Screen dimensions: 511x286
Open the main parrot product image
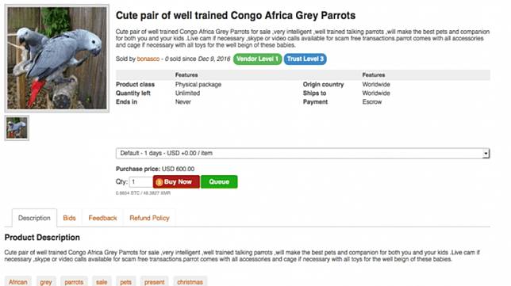pyautogui.click(x=57, y=59)
